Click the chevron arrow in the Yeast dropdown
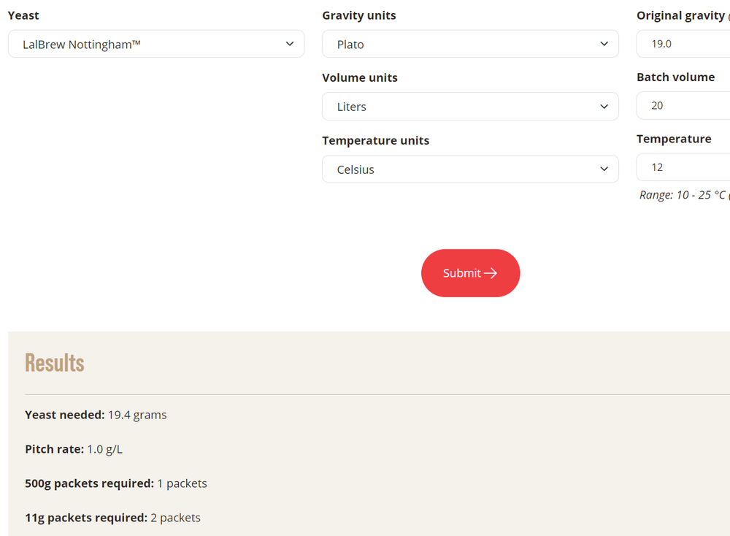 pyautogui.click(x=290, y=44)
